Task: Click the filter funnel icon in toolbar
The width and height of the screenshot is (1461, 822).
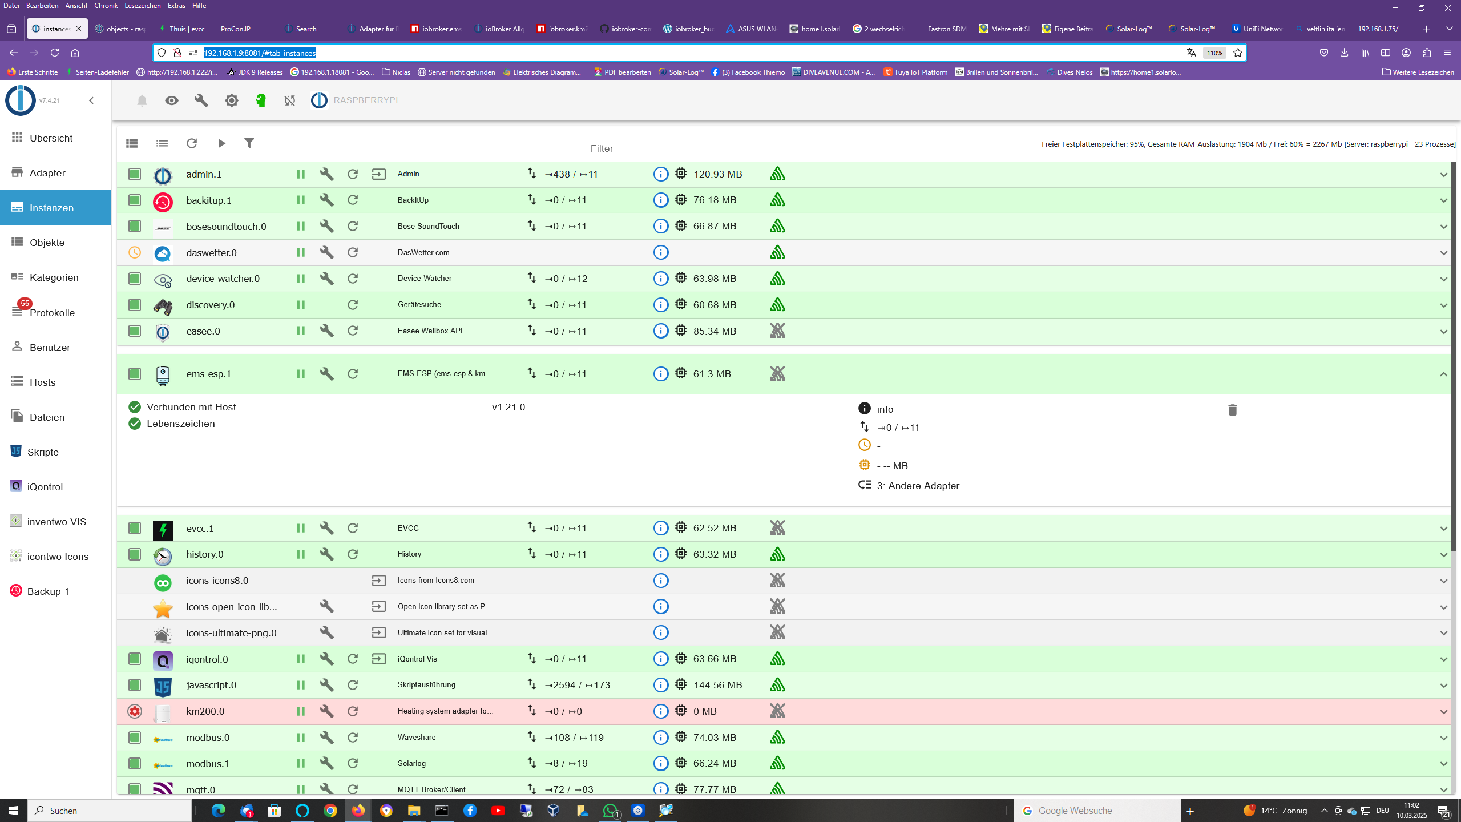Action: [249, 143]
